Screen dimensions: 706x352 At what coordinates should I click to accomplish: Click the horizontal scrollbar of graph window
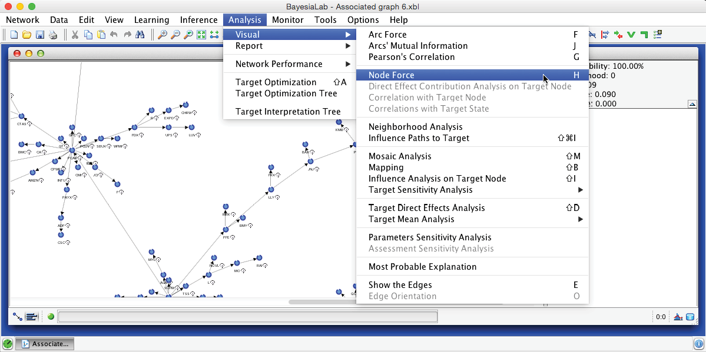click(322, 302)
